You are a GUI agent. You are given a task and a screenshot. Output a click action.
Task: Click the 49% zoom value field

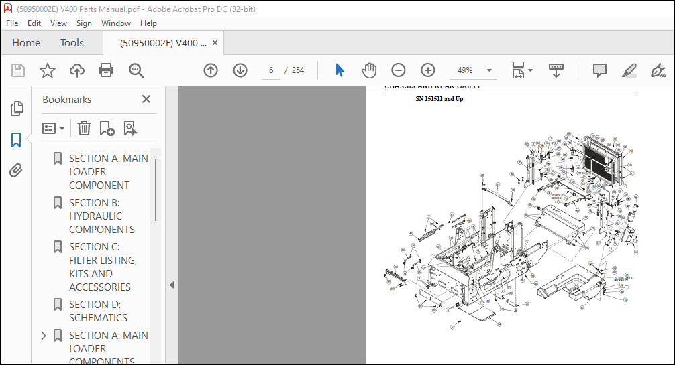click(x=465, y=70)
